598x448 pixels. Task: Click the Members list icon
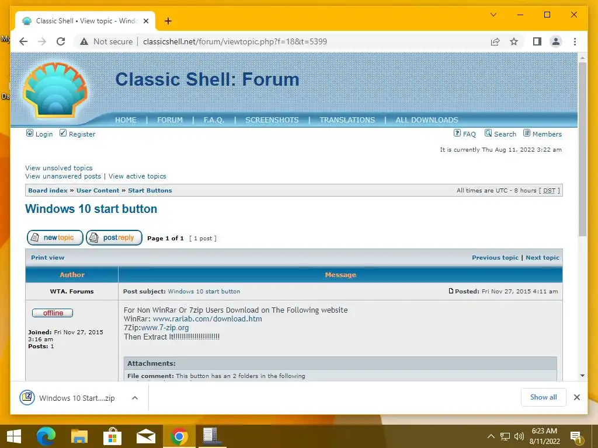tap(527, 133)
